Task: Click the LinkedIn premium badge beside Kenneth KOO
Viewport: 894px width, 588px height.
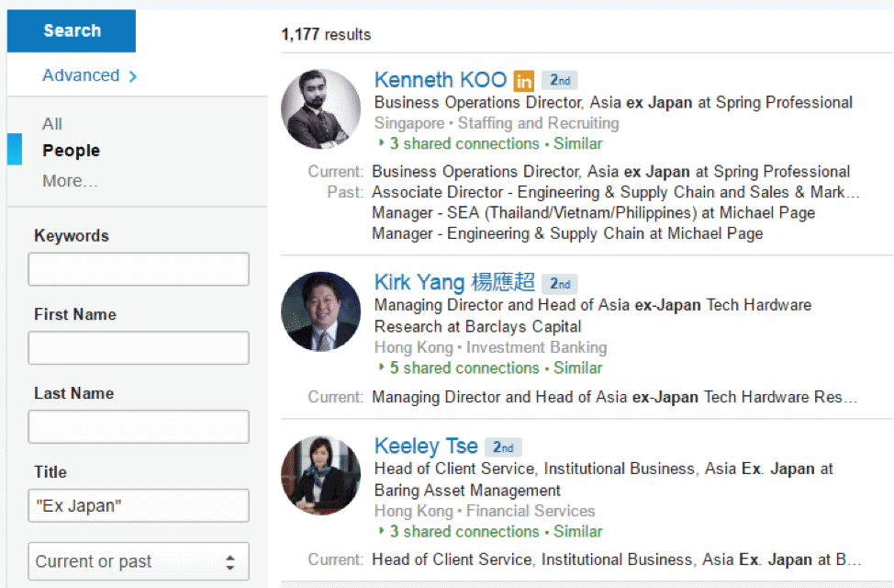Action: [x=523, y=81]
